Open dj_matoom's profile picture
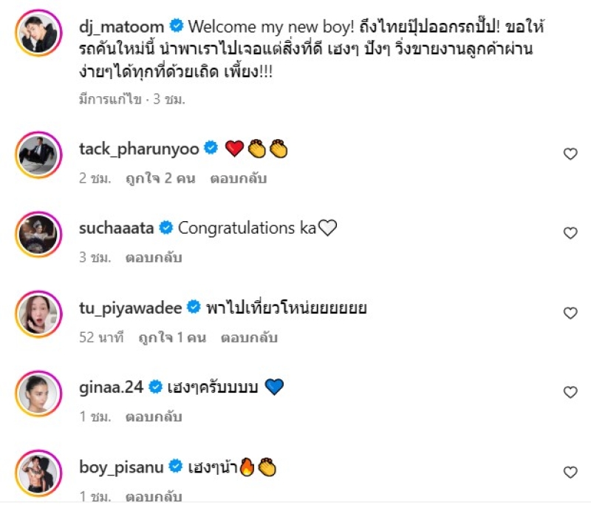 [x=38, y=33]
